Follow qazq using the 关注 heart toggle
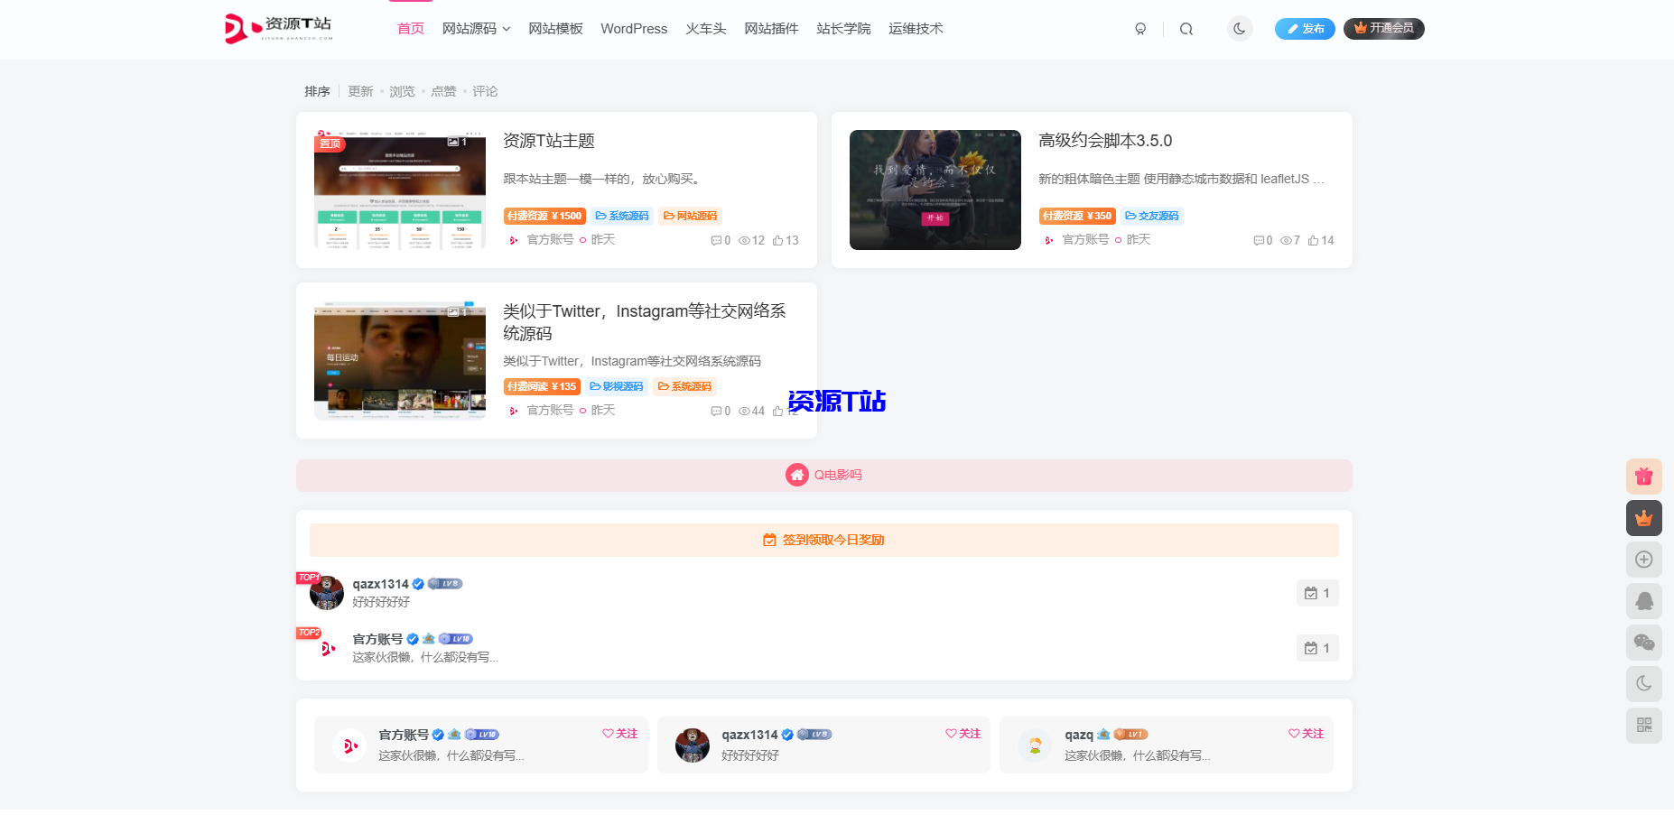The image size is (1674, 824). pos(1306,734)
